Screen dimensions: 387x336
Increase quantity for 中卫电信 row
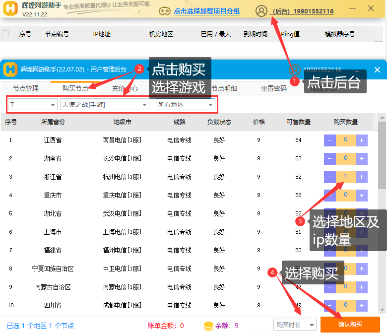point(362,269)
